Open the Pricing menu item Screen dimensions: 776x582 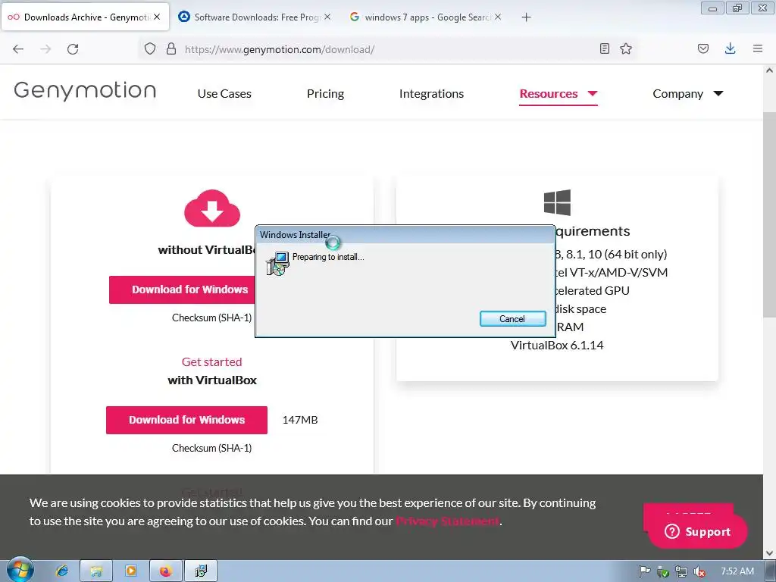click(325, 93)
